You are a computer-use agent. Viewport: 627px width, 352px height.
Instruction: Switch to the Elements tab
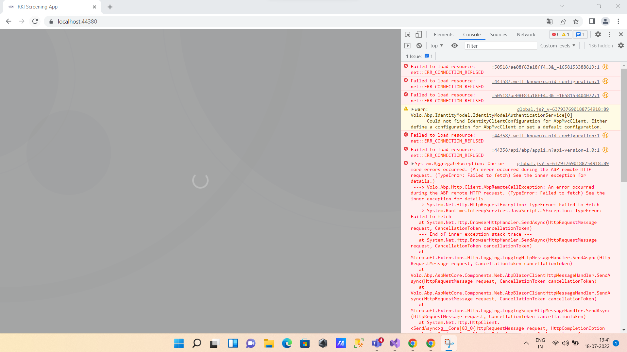pos(443,35)
